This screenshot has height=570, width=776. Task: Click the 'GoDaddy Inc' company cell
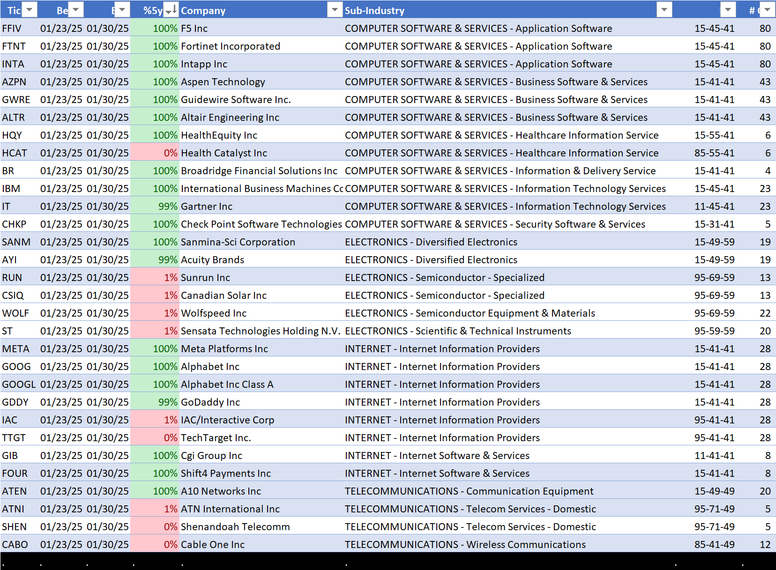point(261,402)
